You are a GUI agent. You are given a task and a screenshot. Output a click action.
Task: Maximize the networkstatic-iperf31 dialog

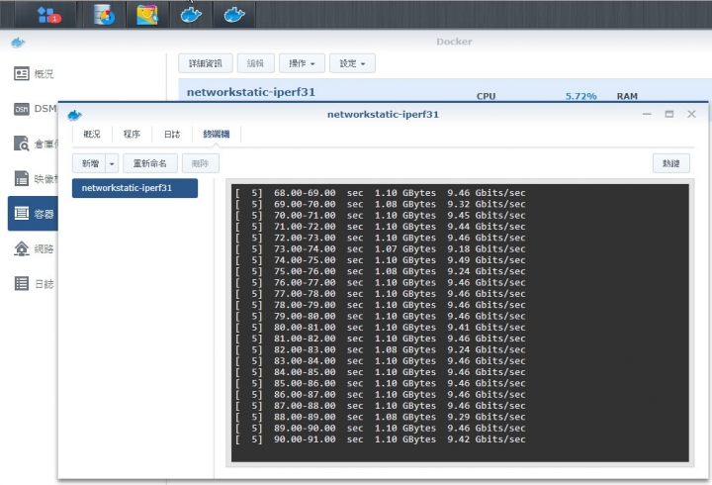(669, 114)
